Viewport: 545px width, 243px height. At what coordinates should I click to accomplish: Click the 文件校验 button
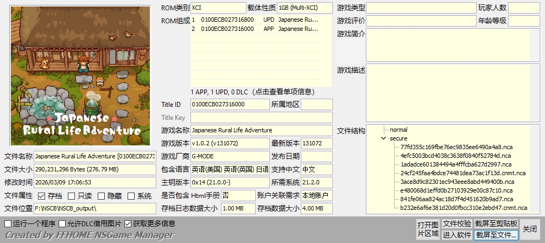coord(457,223)
